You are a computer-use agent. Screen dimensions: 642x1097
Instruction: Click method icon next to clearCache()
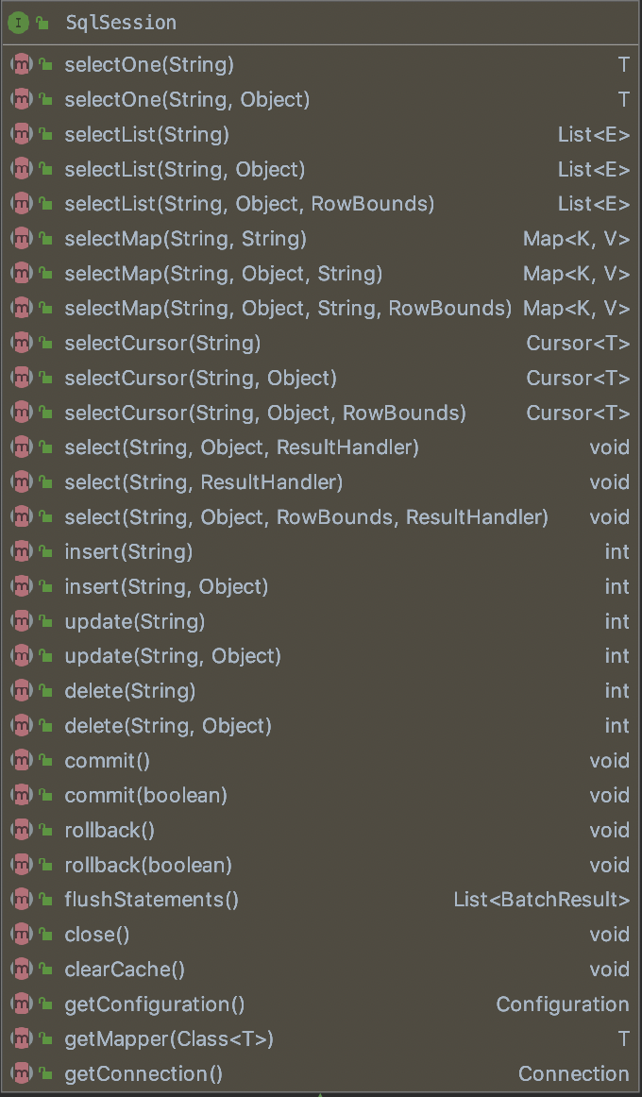click(x=21, y=970)
